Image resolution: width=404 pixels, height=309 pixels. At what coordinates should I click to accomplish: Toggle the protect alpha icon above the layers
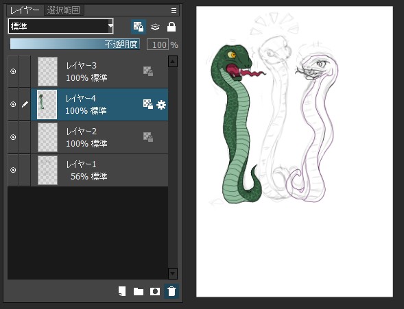(x=139, y=27)
